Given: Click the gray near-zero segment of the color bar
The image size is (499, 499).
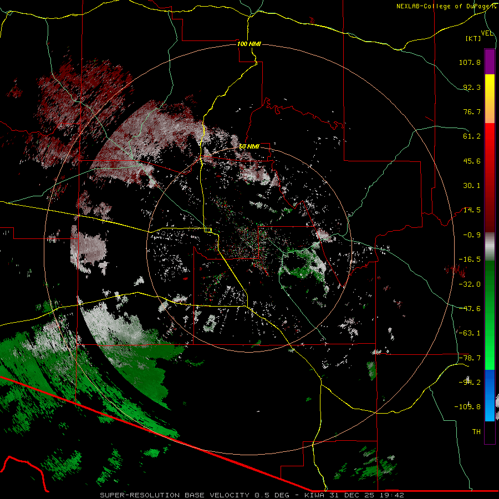Looking at the screenshot, I should (490, 247).
